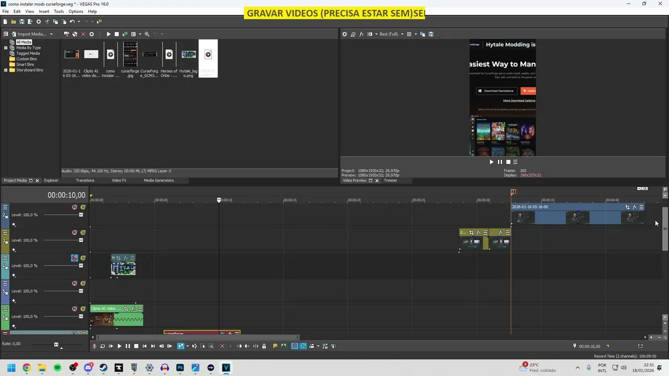Play from start in timeline transport
669x376 pixels.
click(x=111, y=346)
